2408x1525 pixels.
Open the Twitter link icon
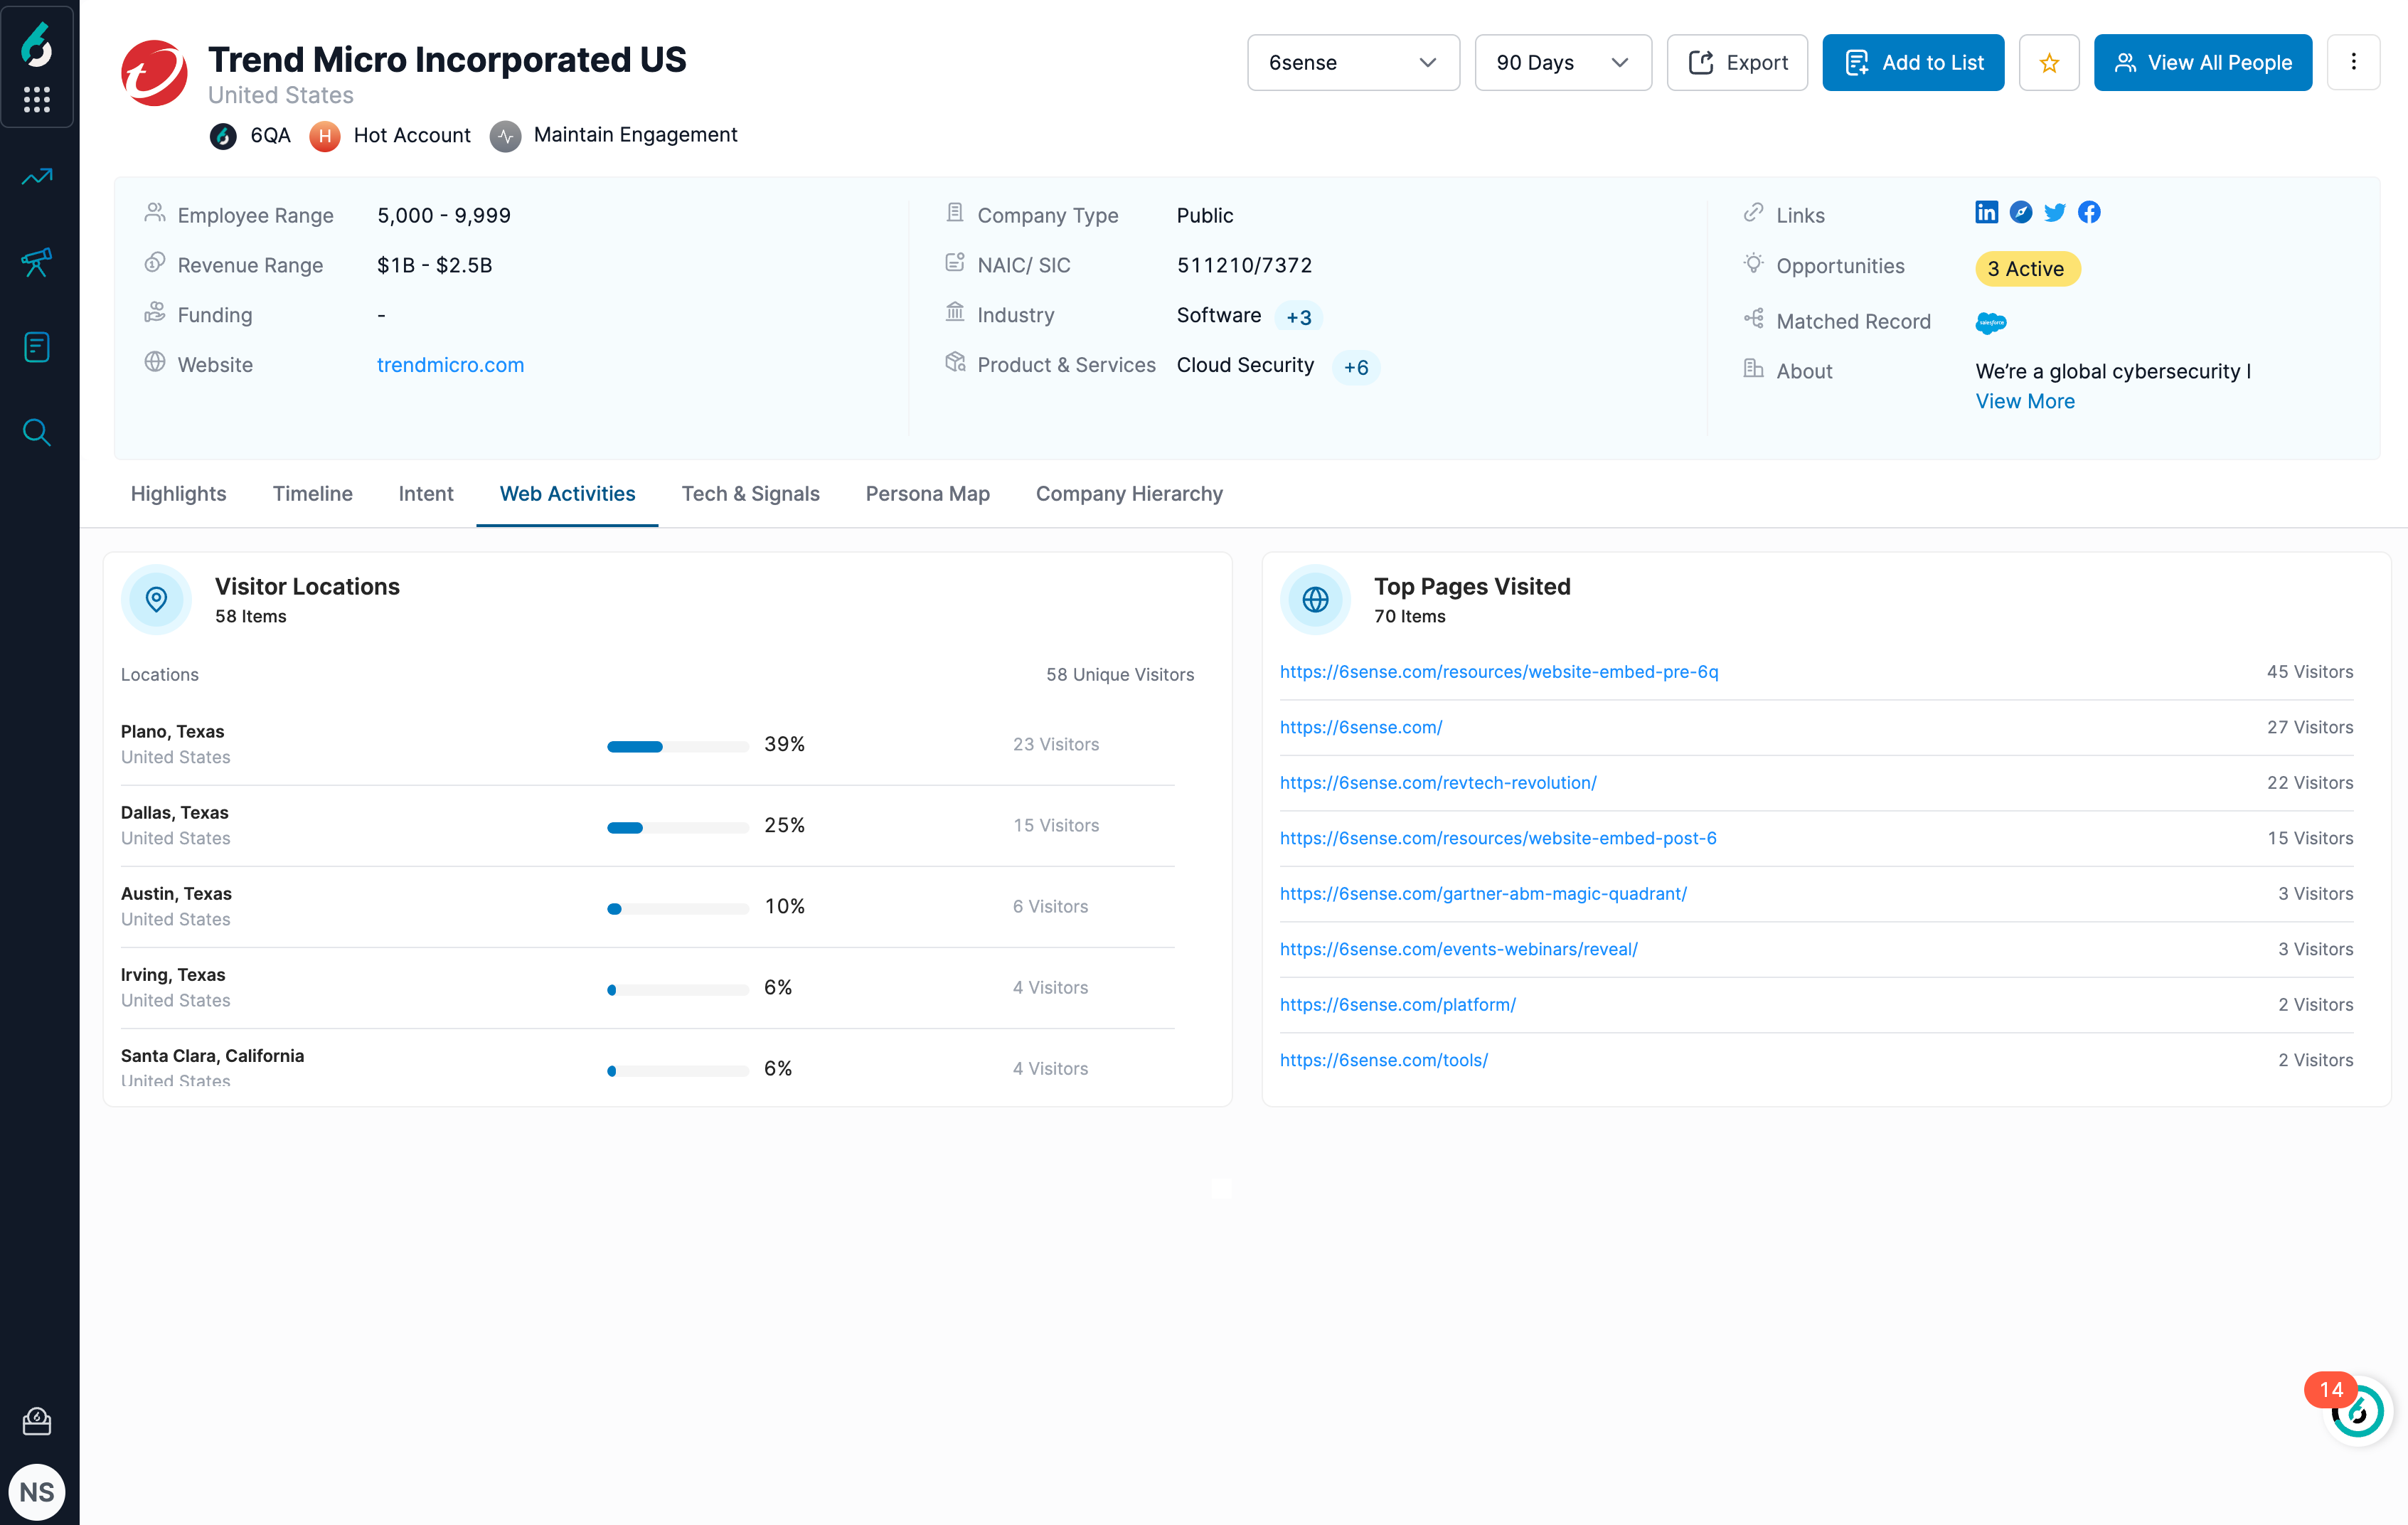click(x=2055, y=212)
